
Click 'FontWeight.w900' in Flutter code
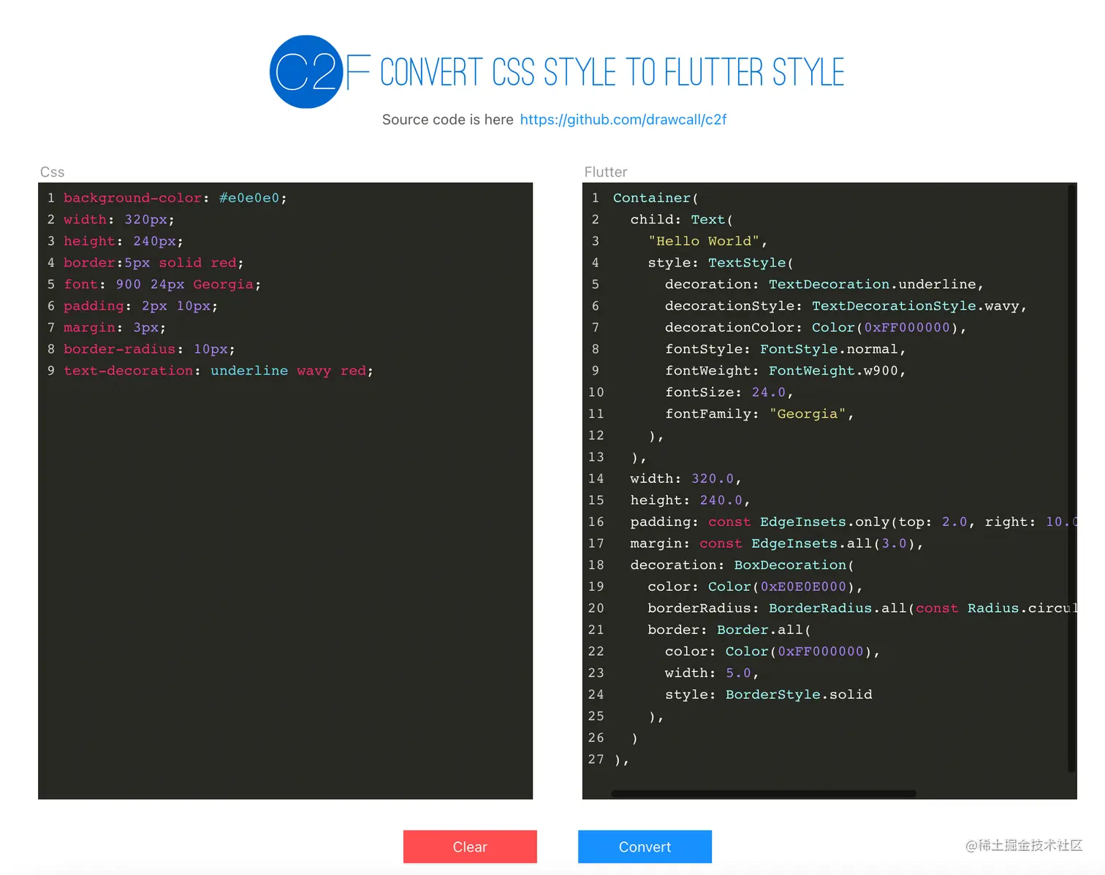coord(833,371)
